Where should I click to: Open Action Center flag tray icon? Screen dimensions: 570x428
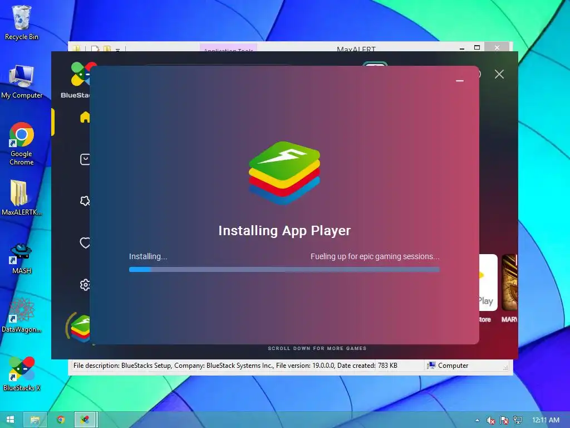504,420
